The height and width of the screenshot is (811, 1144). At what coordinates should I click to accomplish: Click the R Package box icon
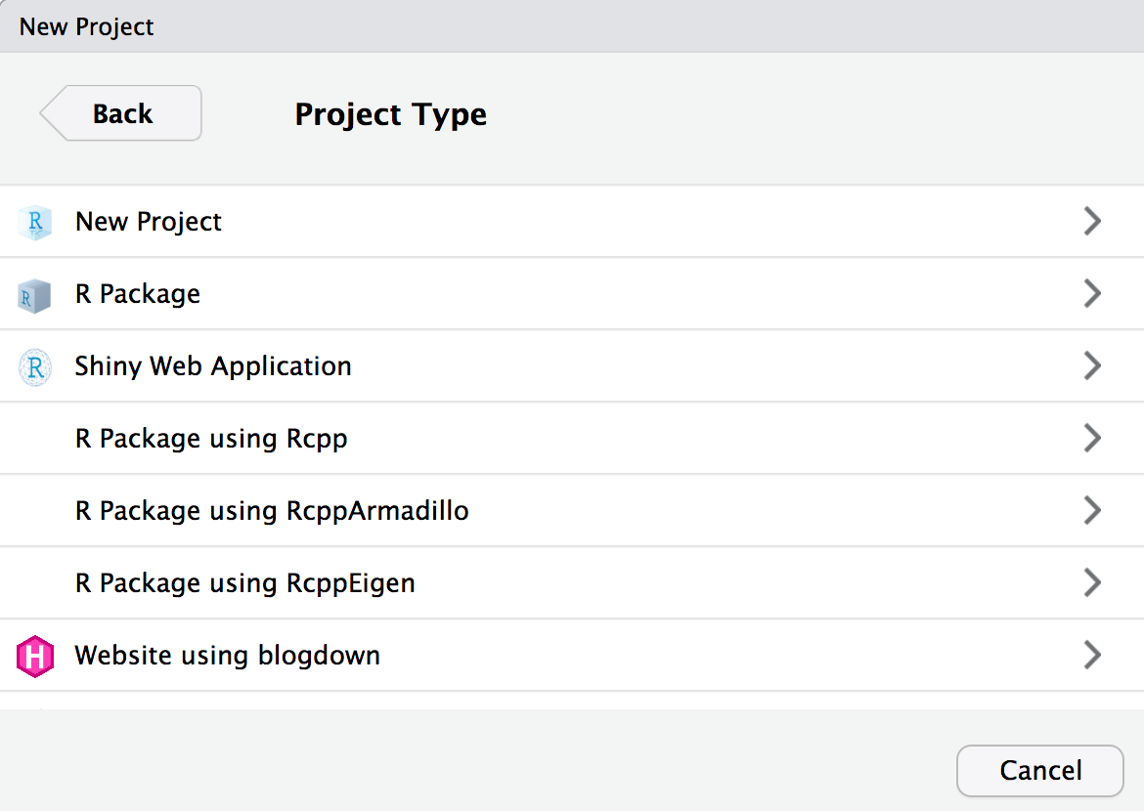pyautogui.click(x=35, y=295)
